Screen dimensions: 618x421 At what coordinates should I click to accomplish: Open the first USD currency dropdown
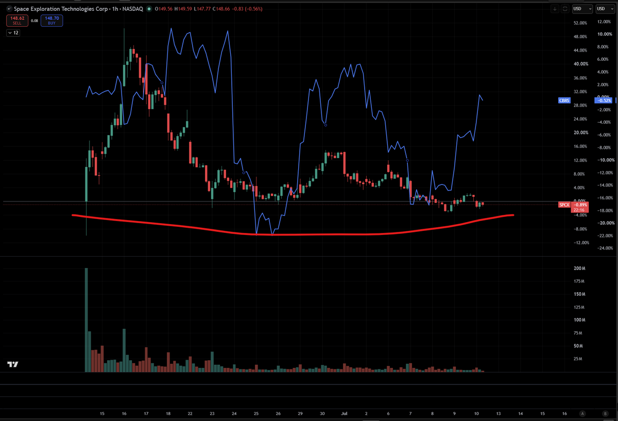(582, 9)
